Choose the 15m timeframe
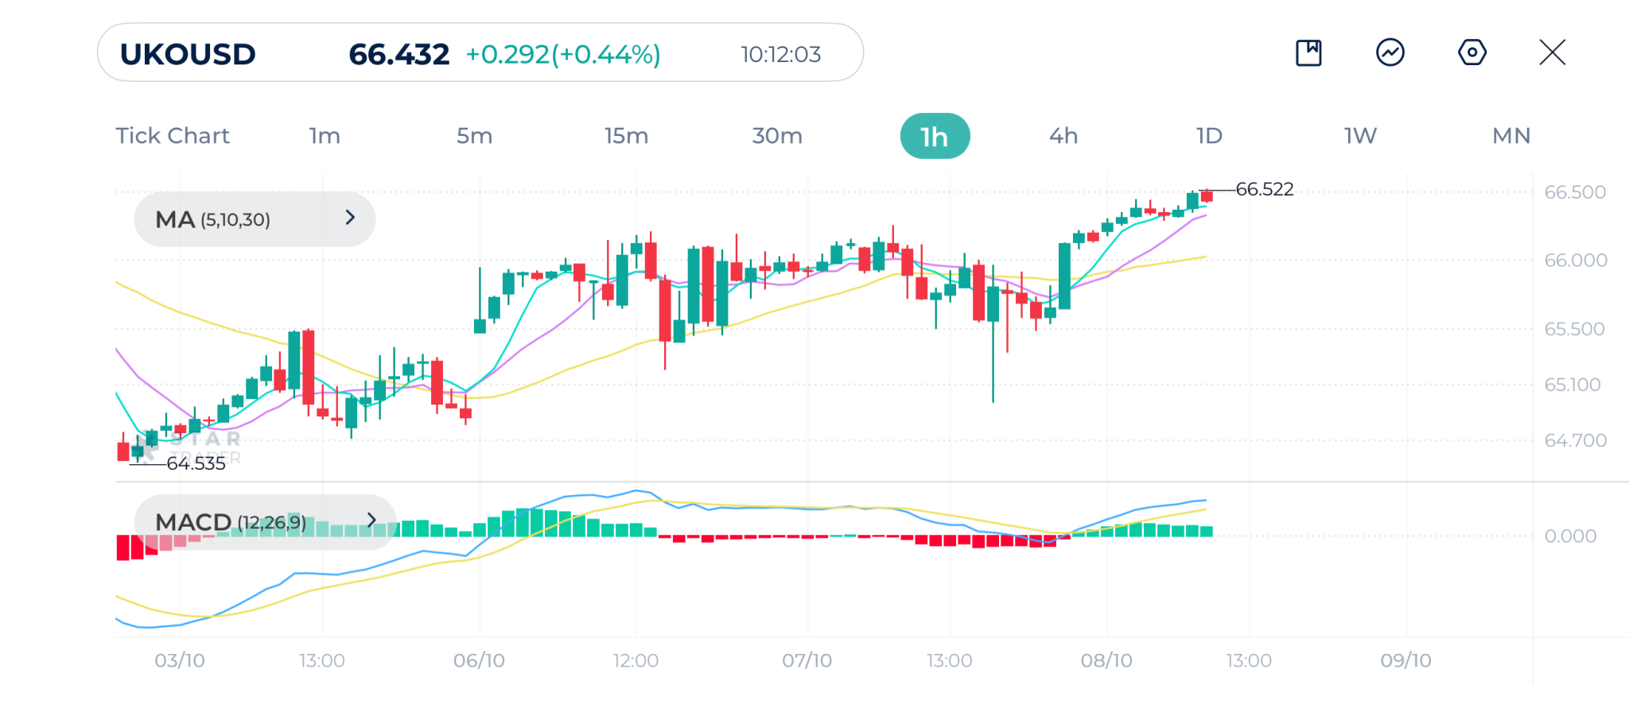This screenshot has height=716, width=1629. 626,136
